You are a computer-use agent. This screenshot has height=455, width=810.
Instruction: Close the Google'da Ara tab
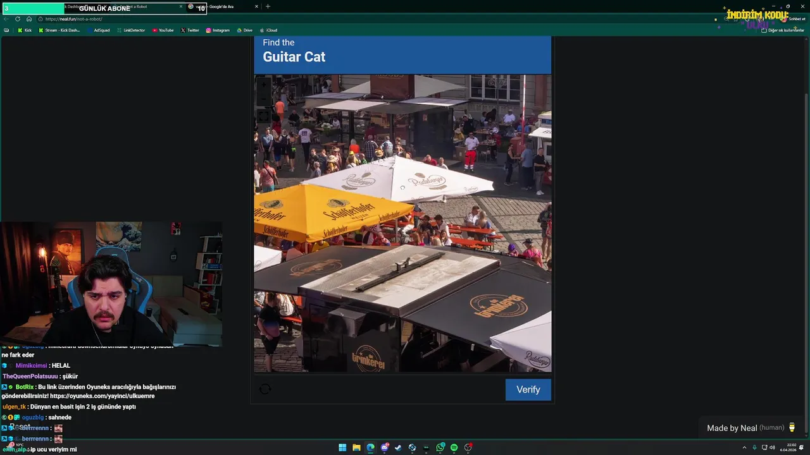point(256,6)
